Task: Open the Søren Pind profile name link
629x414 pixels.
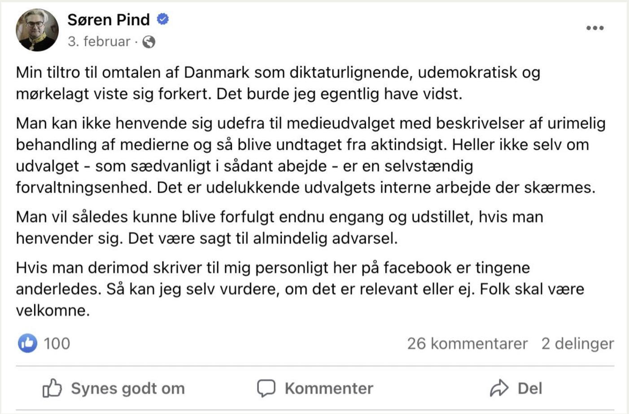Action: (109, 20)
